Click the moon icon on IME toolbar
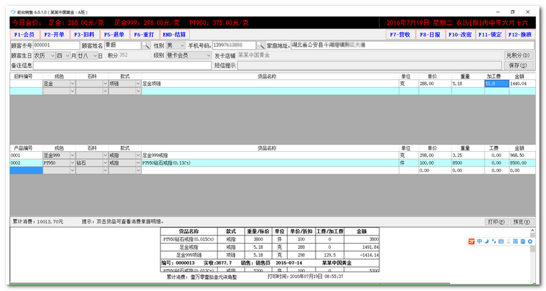The image size is (546, 291). tap(487, 241)
